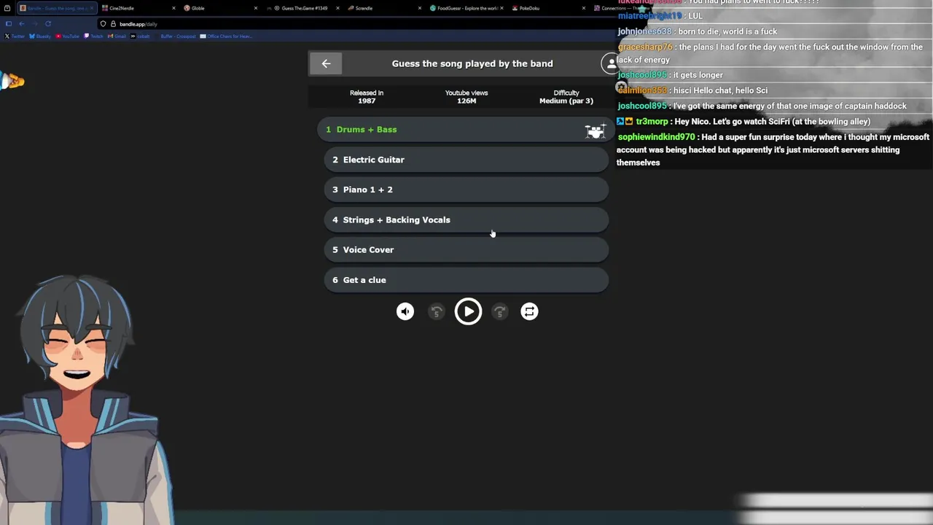Open the browser sidebar panel icon

(9, 24)
